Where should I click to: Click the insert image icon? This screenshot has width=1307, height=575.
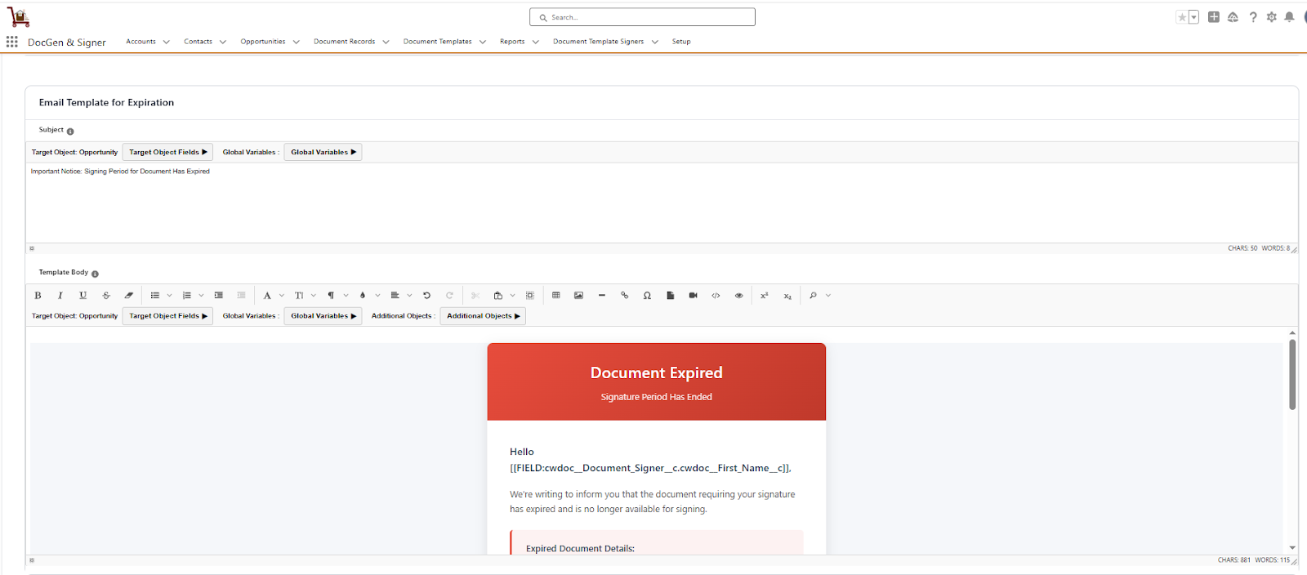click(x=578, y=296)
